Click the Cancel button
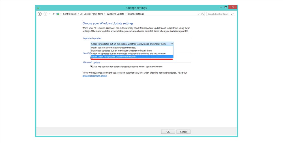Screen dimensions: 283x143 (183, 132)
